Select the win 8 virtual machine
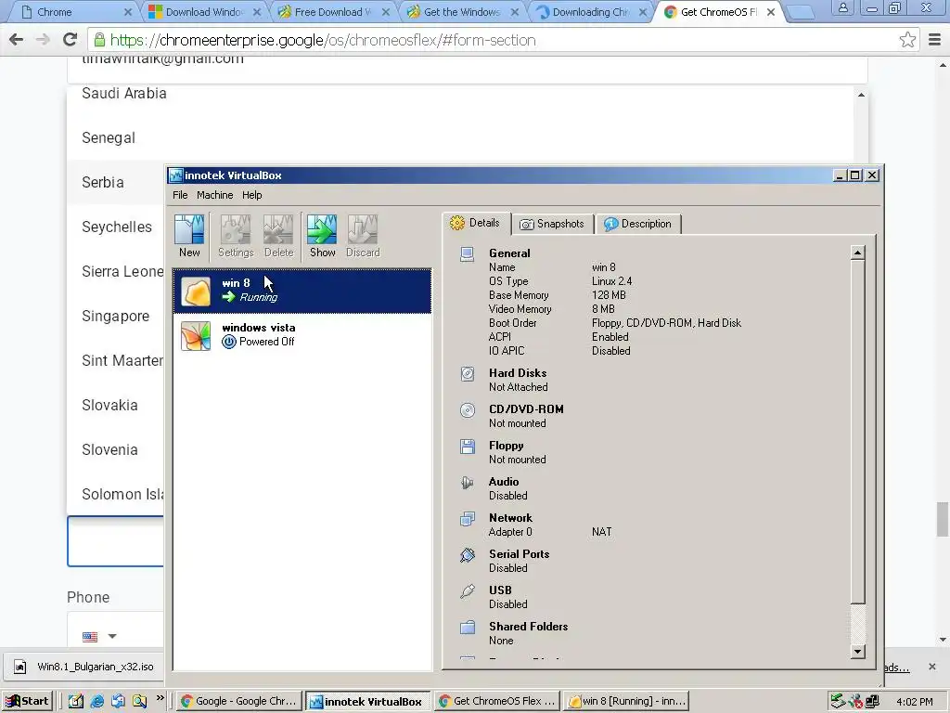The height and width of the screenshot is (713, 950). click(302, 291)
